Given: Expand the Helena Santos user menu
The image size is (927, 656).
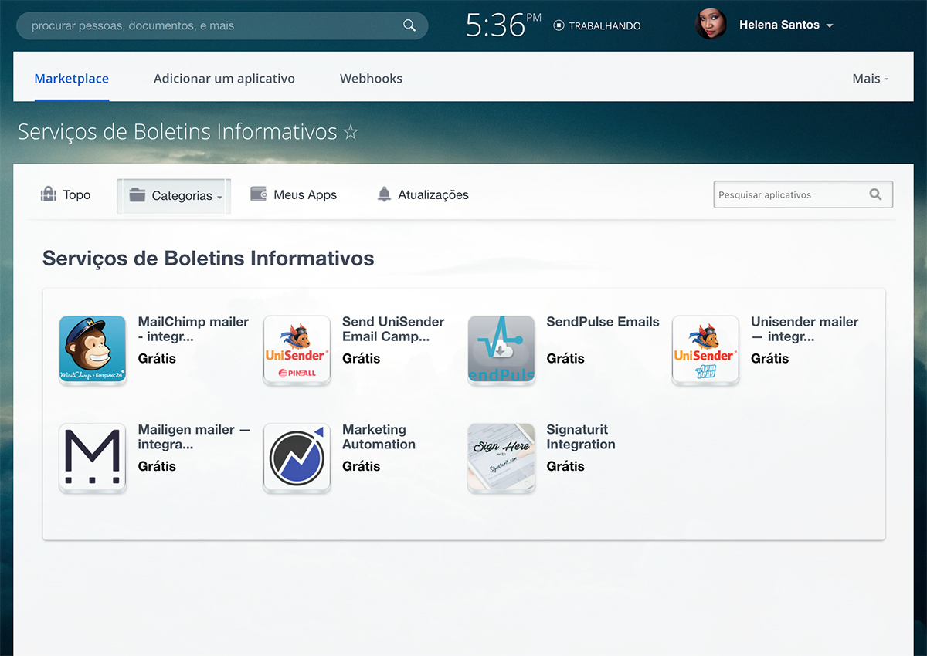Looking at the screenshot, I should 786,25.
